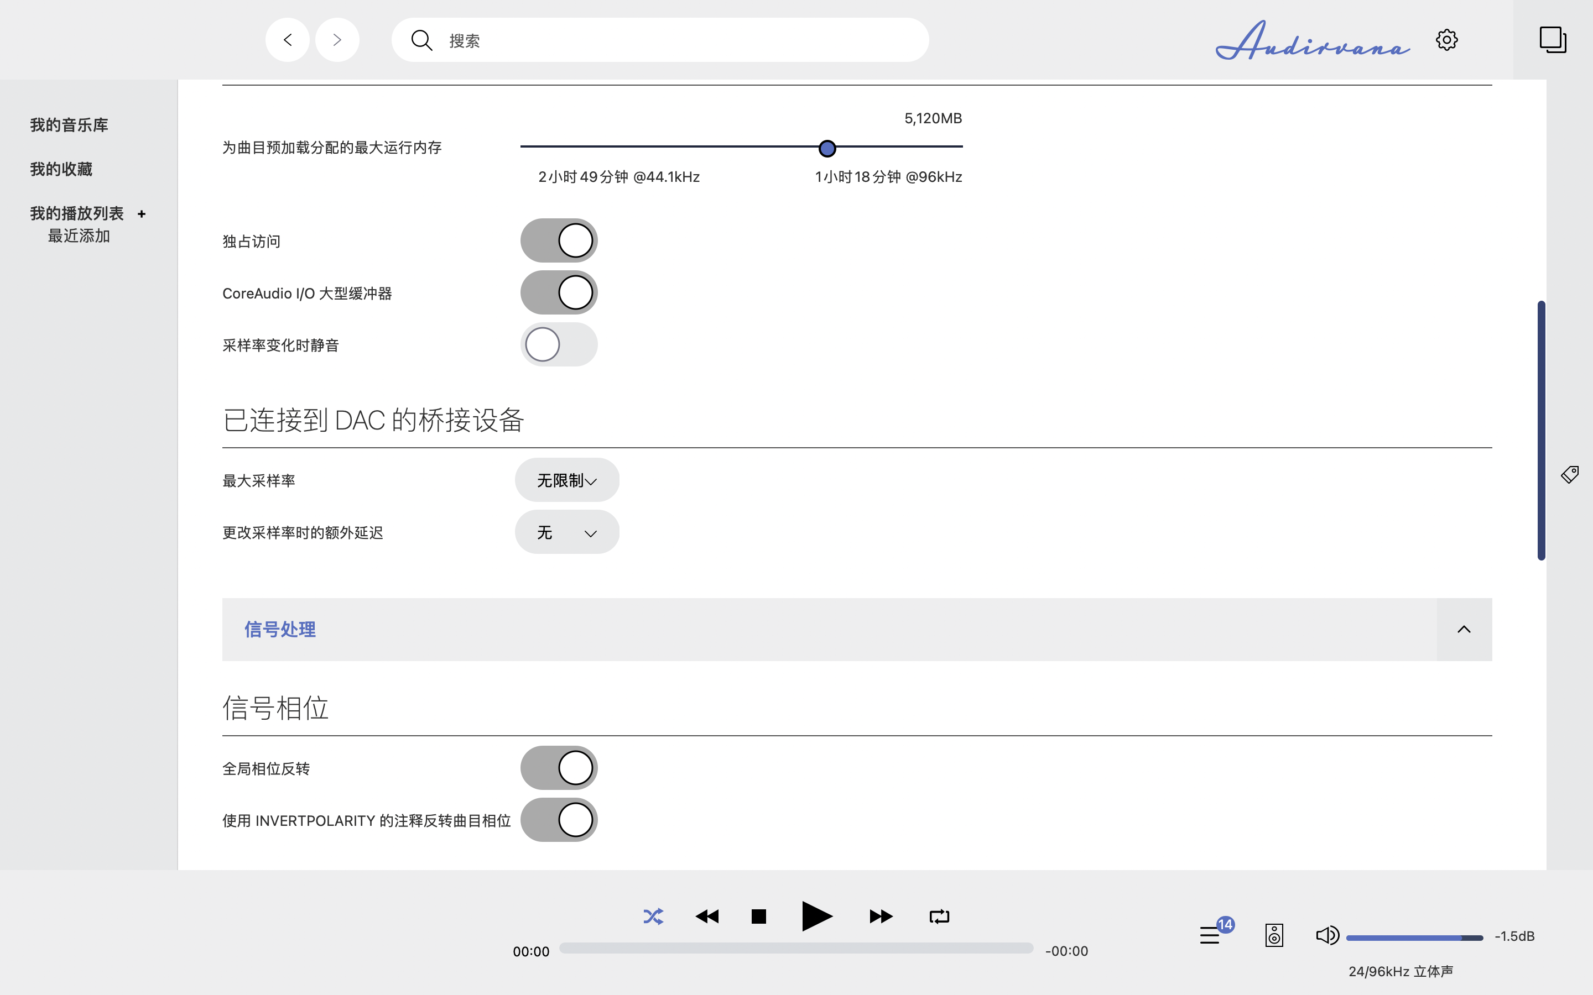The width and height of the screenshot is (1593, 995).
Task: Enable 采样率变化时静音 muting
Action: point(558,344)
